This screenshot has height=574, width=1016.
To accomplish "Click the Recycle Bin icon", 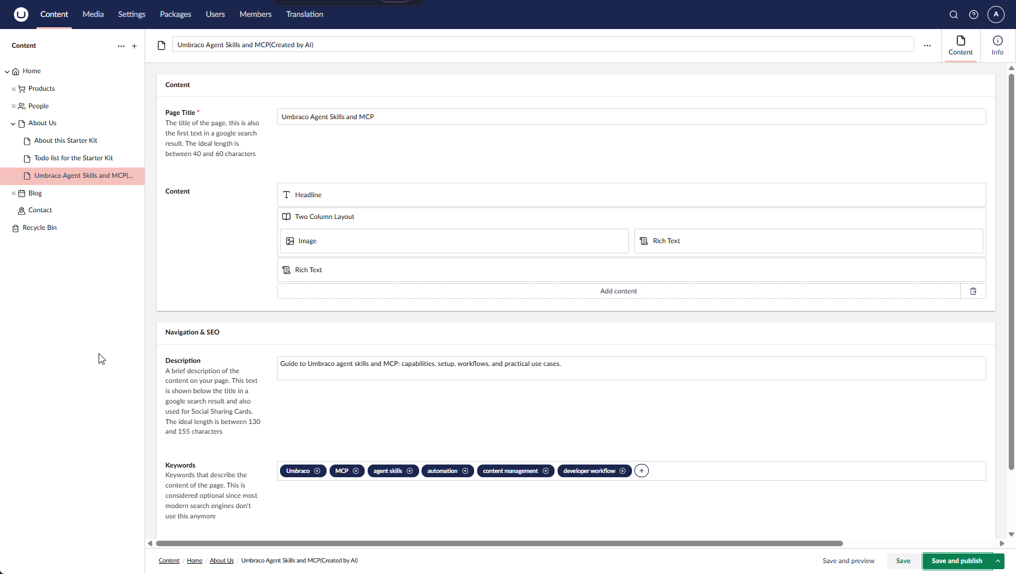I will tap(16, 228).
